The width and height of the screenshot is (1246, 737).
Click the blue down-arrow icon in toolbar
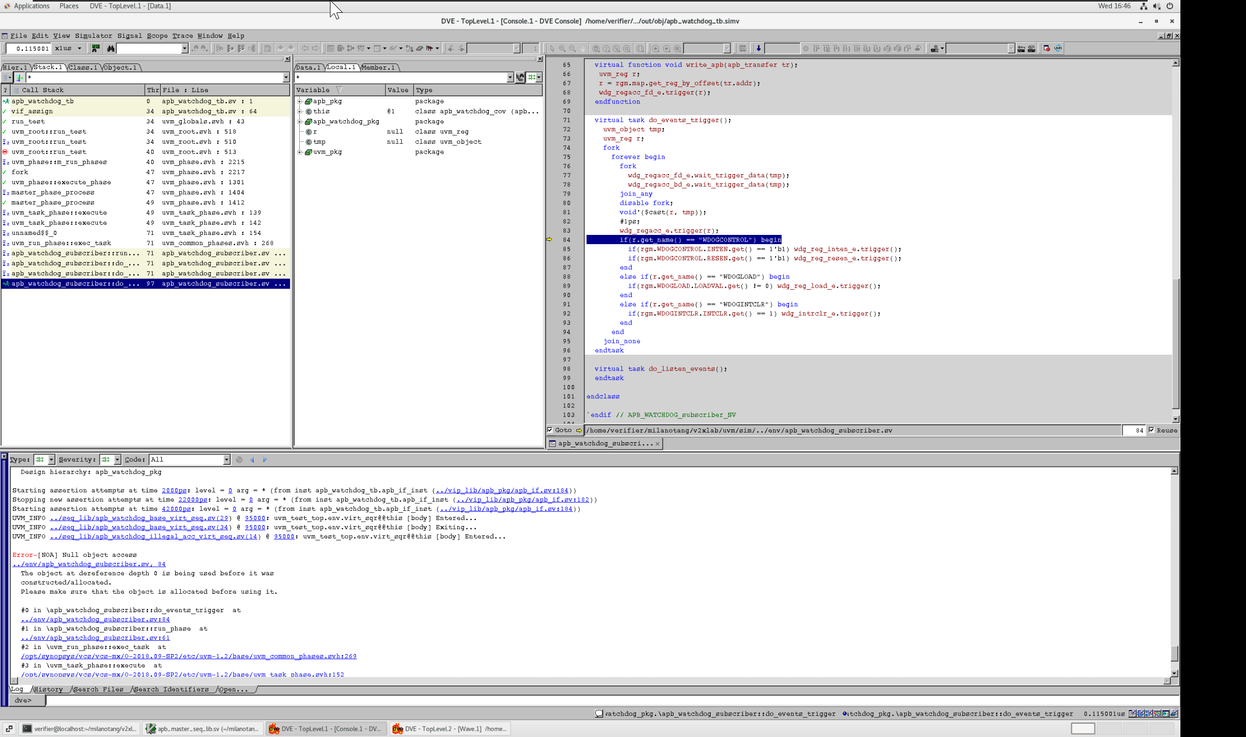(x=758, y=48)
